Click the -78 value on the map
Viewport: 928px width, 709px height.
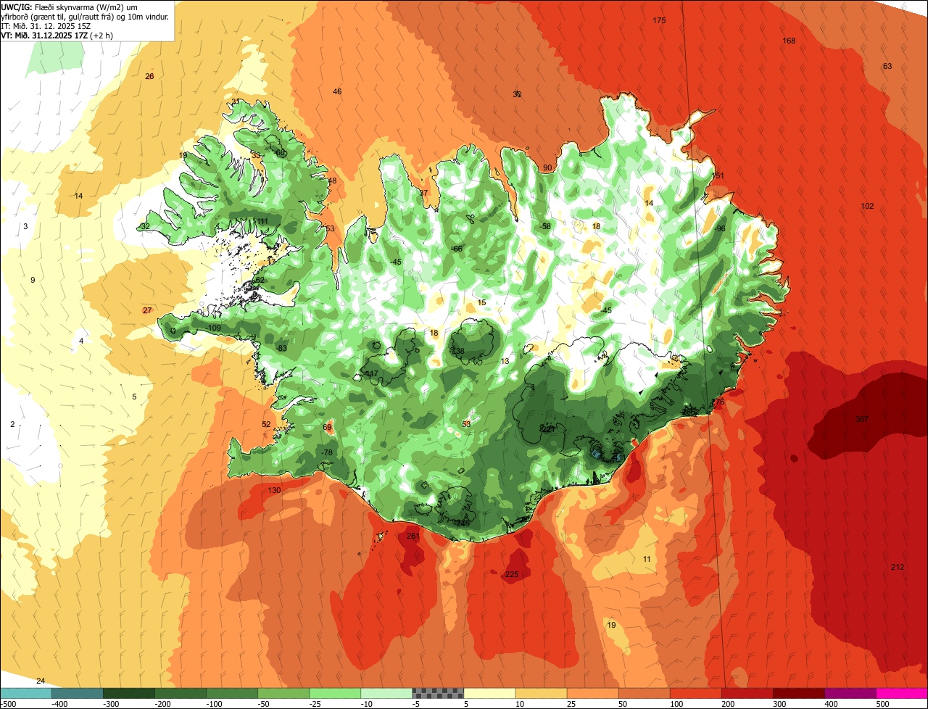click(x=327, y=452)
